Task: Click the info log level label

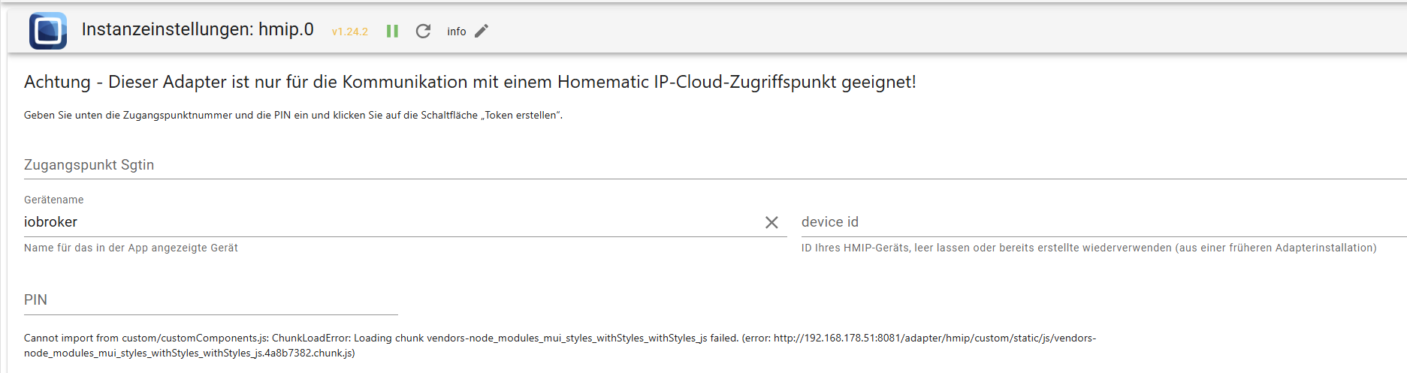Action: coord(456,32)
